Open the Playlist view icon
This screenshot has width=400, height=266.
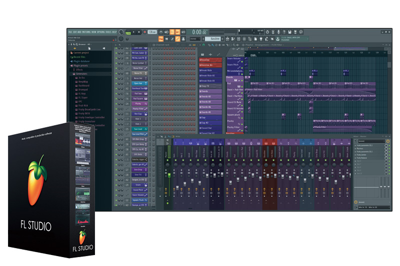(x=227, y=39)
